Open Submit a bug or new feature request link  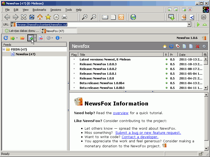(148, 133)
